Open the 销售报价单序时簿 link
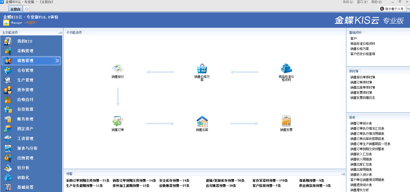This screenshot has width=410, height=192. pyautogui.click(x=363, y=77)
